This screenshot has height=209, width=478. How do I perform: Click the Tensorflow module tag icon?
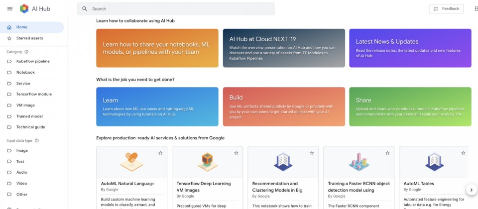point(9,94)
